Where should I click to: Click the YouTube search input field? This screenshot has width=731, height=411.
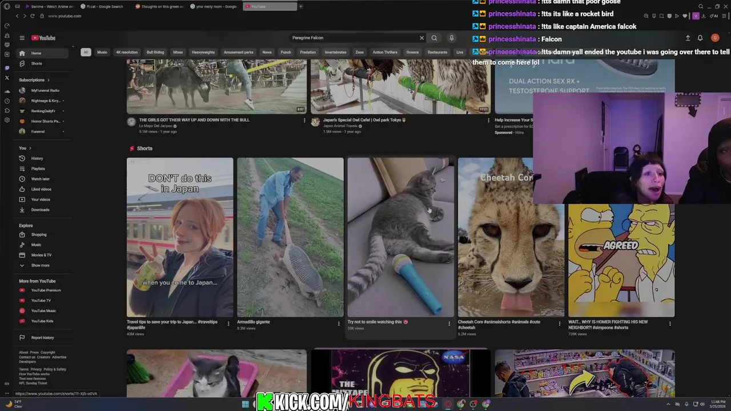click(x=354, y=38)
